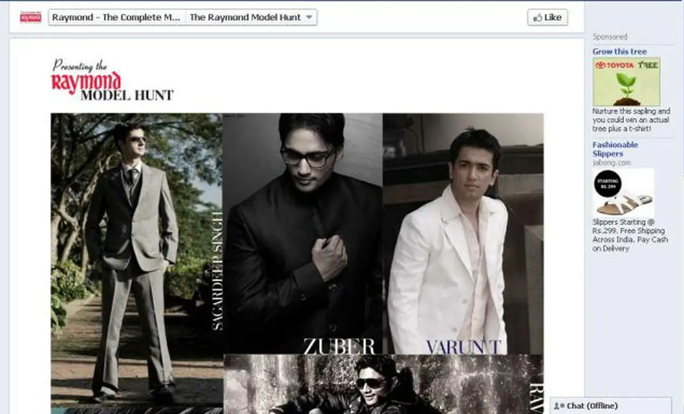This screenshot has height=414, width=684.
Task: Click the VARUN T name caption
Action: pos(465,346)
